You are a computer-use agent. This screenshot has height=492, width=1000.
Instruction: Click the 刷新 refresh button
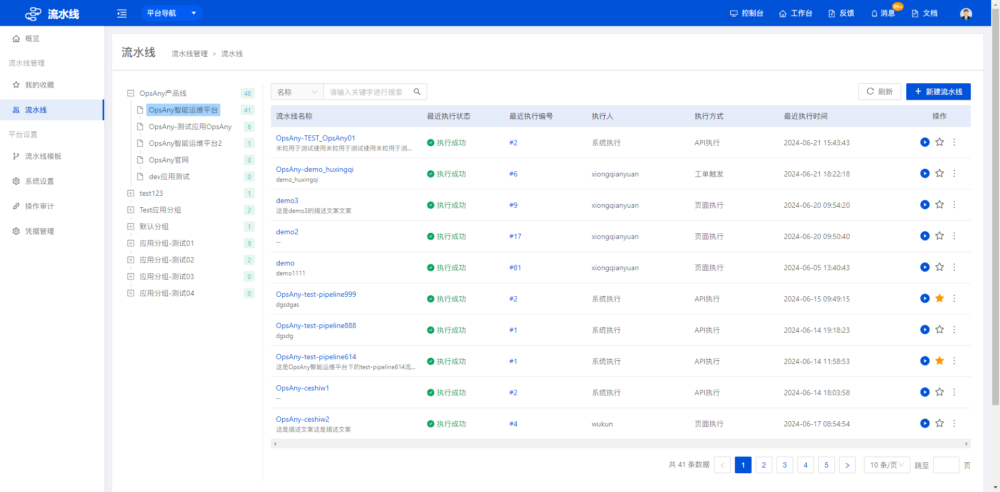click(880, 92)
